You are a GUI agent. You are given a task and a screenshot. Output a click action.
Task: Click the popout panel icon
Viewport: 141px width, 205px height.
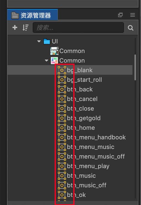pos(120,15)
